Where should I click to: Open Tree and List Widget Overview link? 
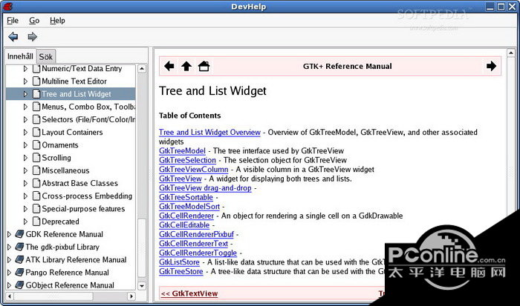(209, 133)
